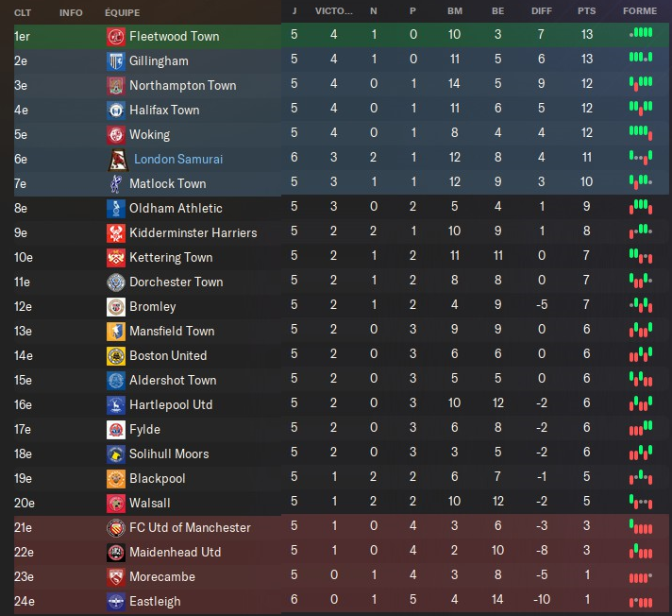Click the INFO column header
Viewport: 672px width, 616px height.
click(71, 12)
